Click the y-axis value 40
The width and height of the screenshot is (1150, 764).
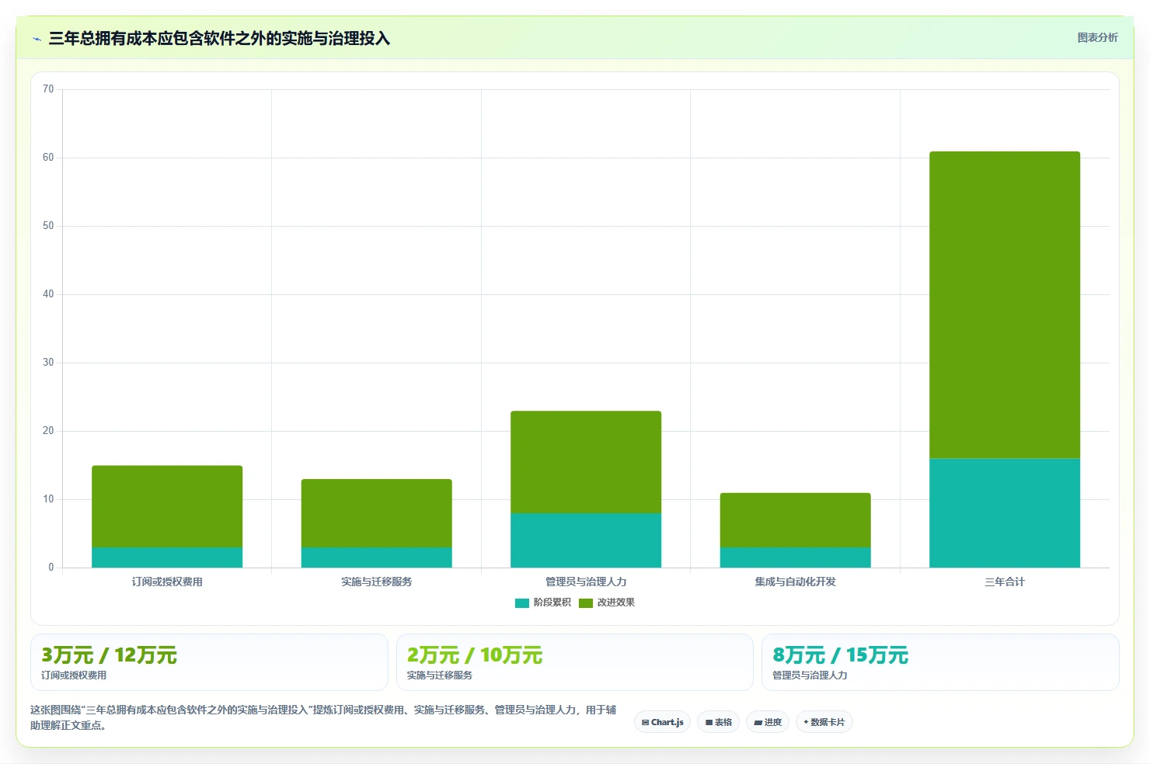click(48, 294)
